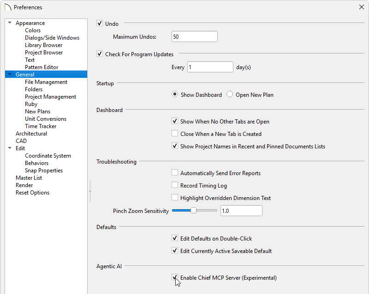Toggle Show When No Other Tabs are Open
369x294 pixels.
[x=175, y=121]
